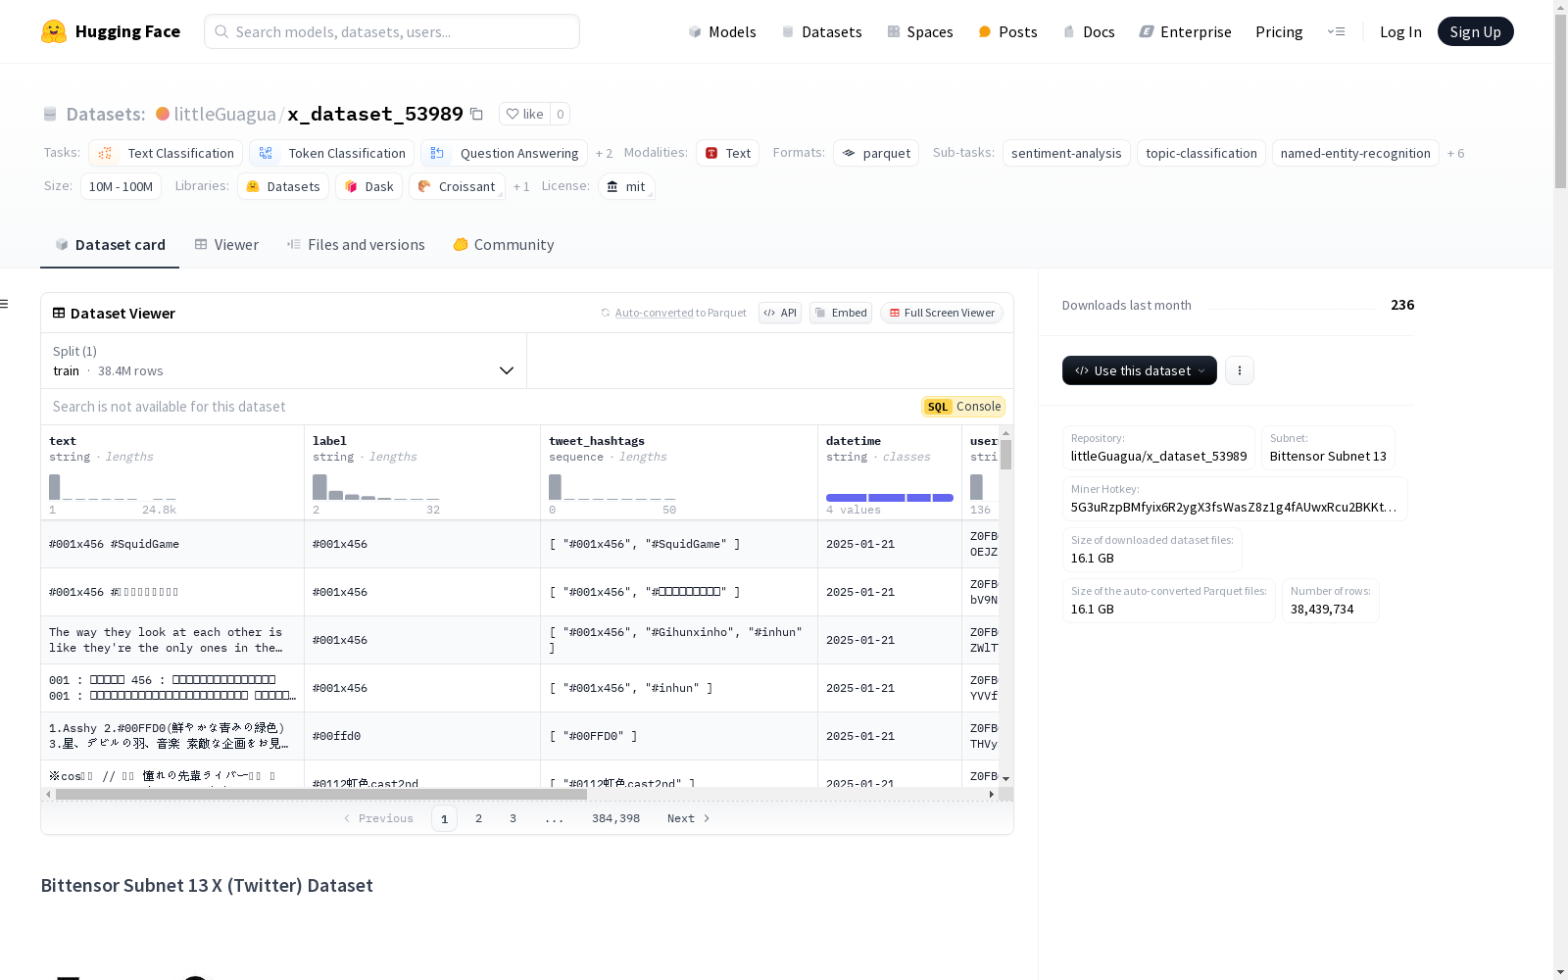Show the +2 more tasks

point(604,153)
